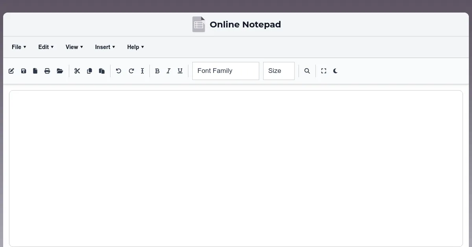472x247 pixels.
Task: Paste content using the paste icon
Action: [101, 71]
